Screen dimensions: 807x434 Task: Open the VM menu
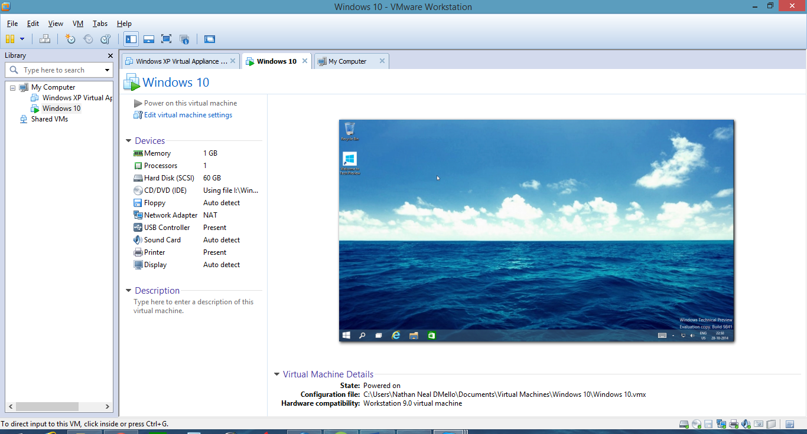pyautogui.click(x=78, y=24)
